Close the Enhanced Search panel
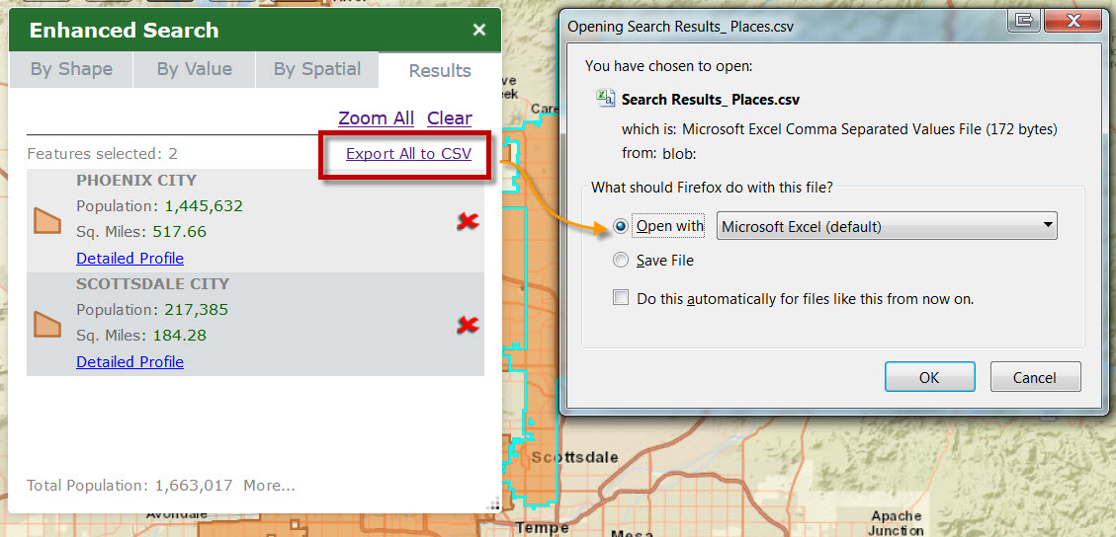This screenshot has width=1116, height=537. click(479, 30)
